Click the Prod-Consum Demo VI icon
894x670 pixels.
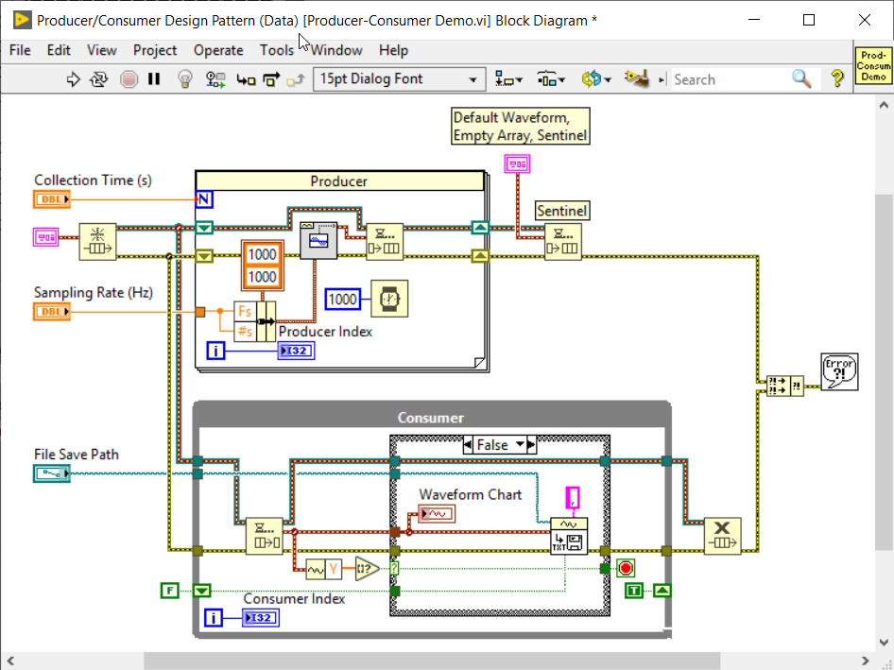[x=872, y=64]
